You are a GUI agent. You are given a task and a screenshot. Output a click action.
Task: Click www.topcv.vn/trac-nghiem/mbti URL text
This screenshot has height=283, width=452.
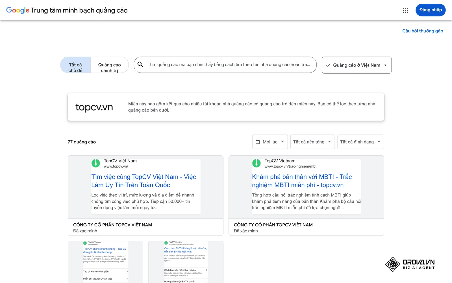(x=291, y=166)
